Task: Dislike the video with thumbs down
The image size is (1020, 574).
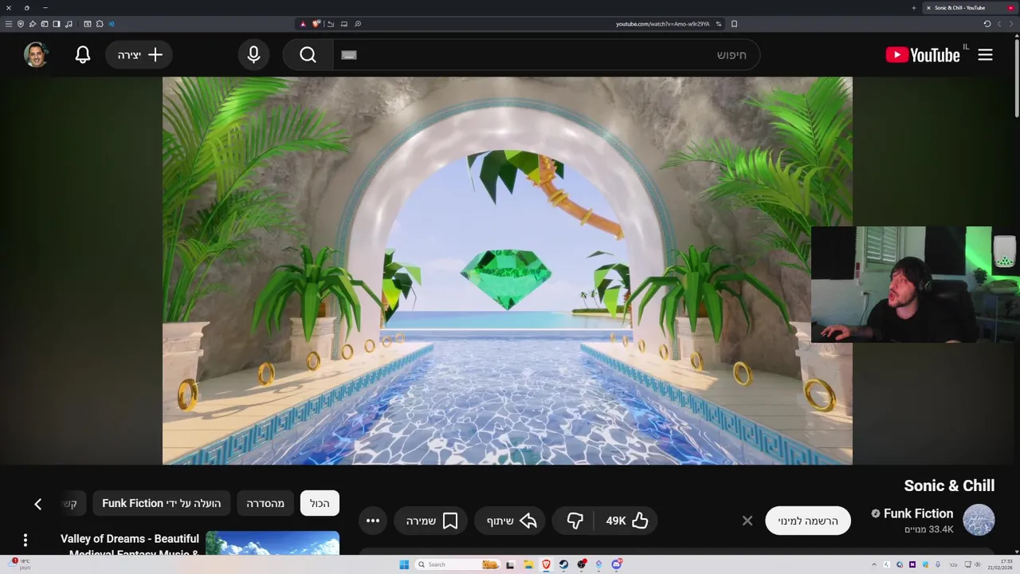Action: (575, 521)
